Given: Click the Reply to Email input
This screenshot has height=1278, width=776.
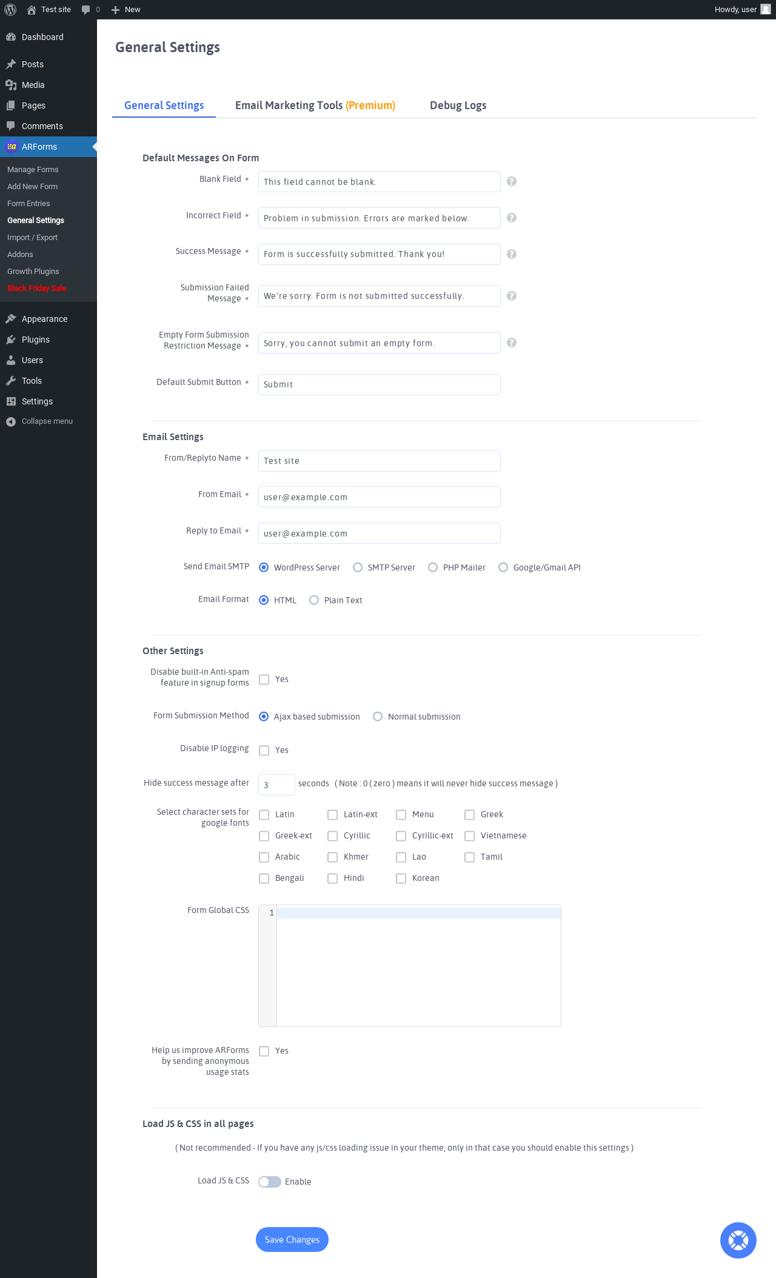Looking at the screenshot, I should coord(380,534).
